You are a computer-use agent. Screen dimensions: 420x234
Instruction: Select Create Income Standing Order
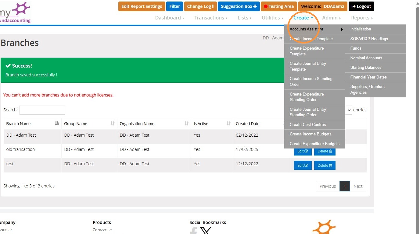314,82
